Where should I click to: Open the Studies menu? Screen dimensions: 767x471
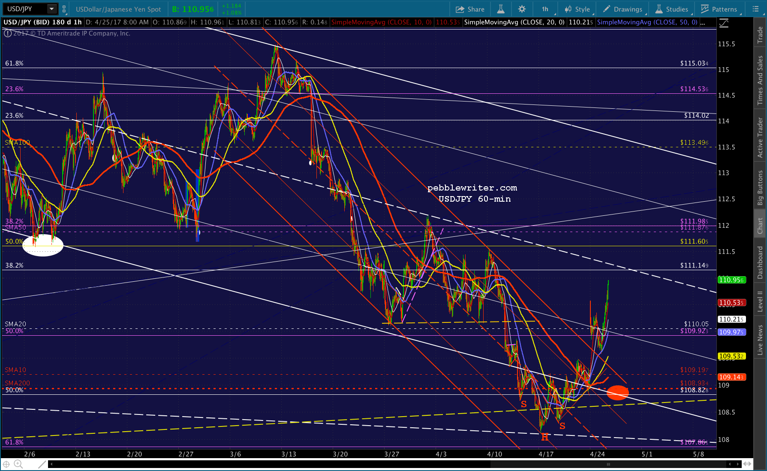[672, 9]
